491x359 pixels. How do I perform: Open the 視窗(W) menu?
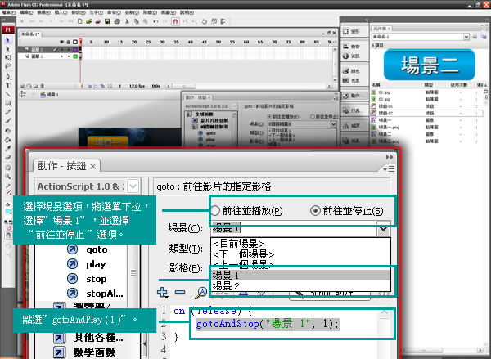click(168, 12)
